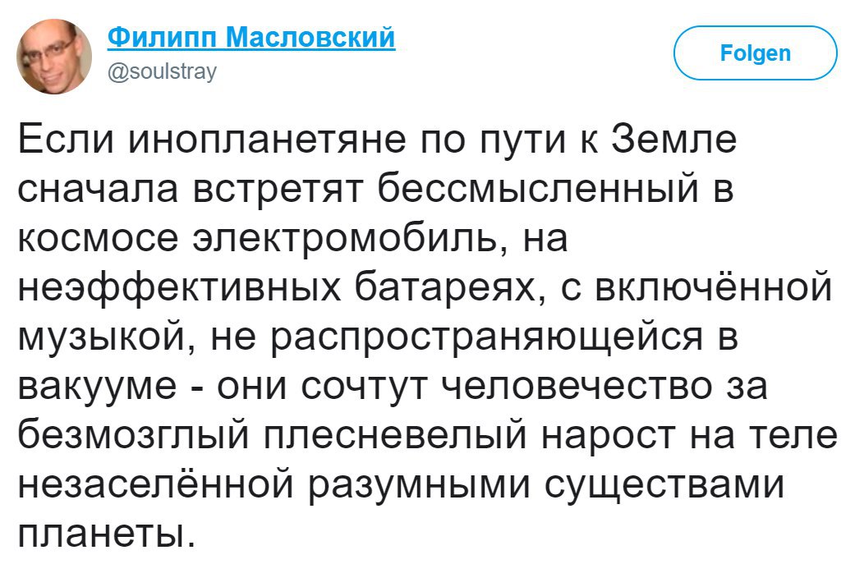
Task: Click the word "космосе" in the tweet
Action: [99, 238]
